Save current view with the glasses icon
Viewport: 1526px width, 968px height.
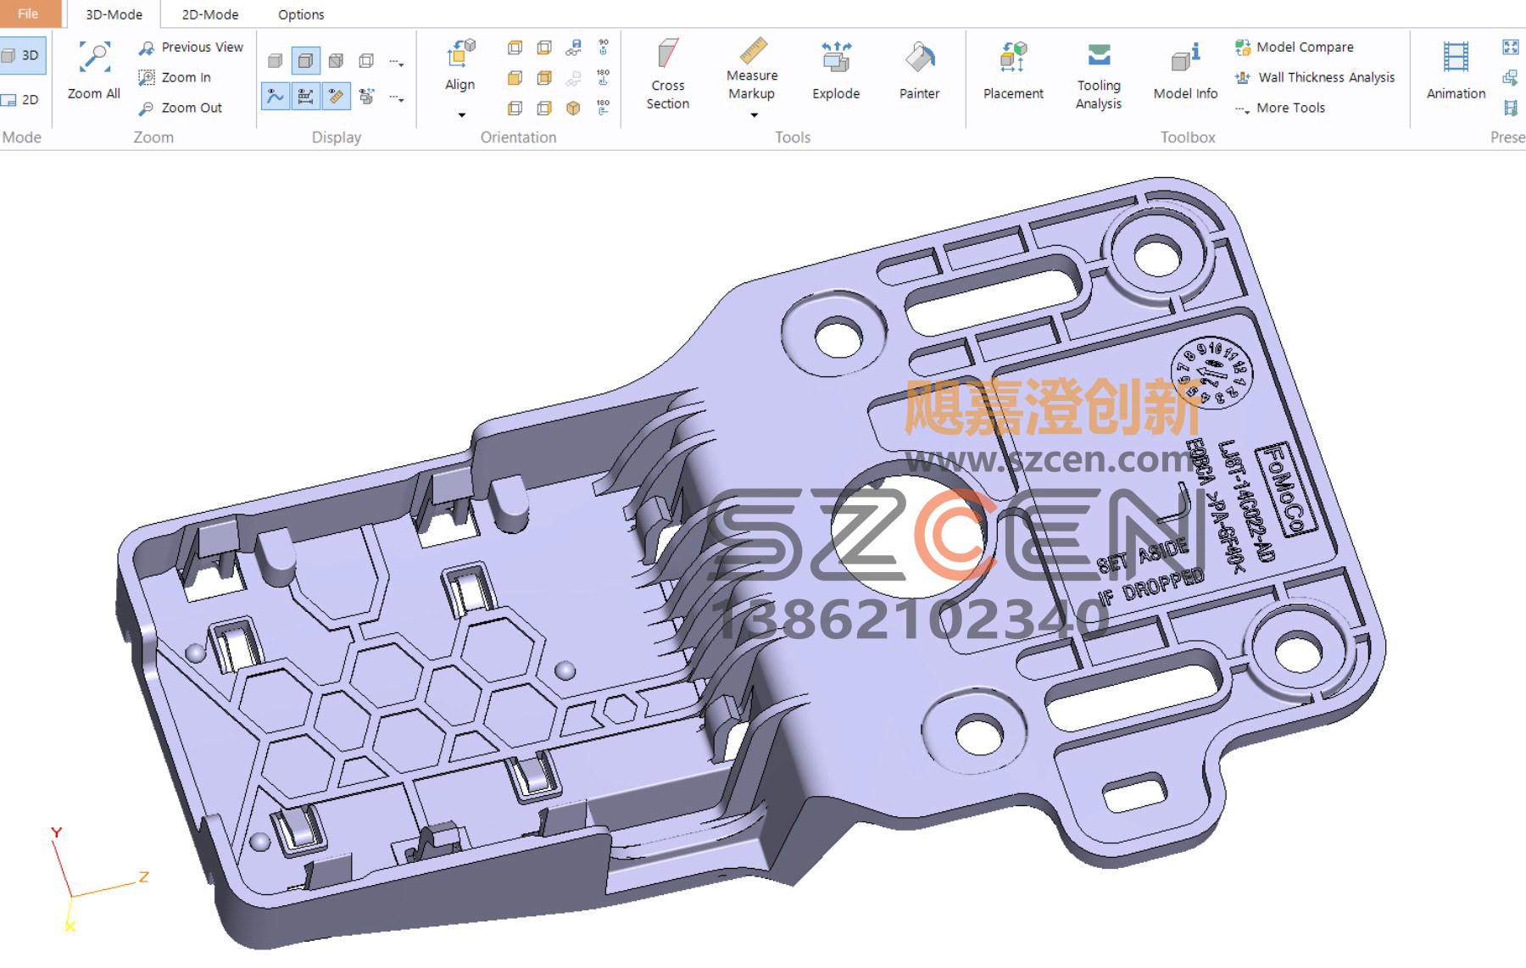574,47
